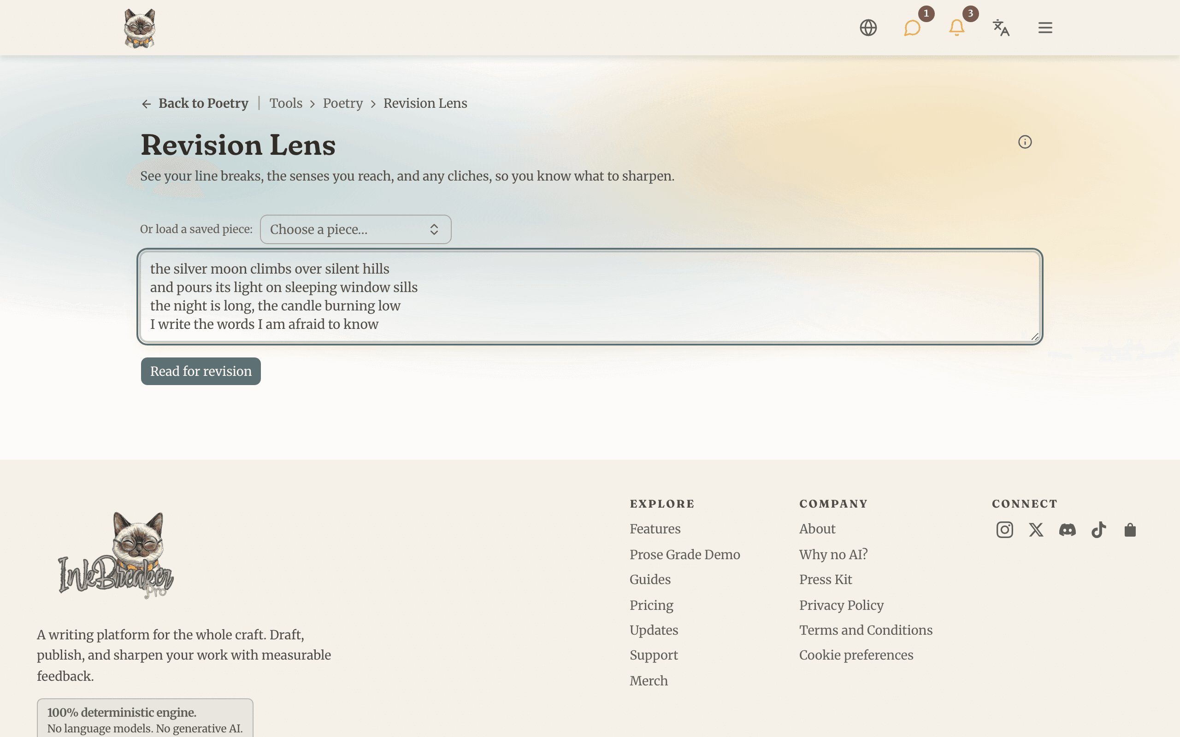Click the COMPANY footer heading

tap(833, 504)
